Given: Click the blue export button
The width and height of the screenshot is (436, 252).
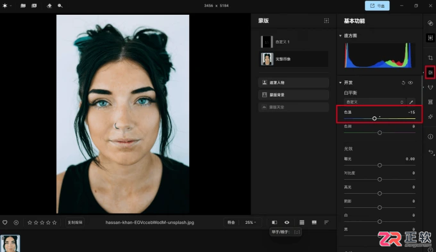Looking at the screenshot, I should 377,6.
